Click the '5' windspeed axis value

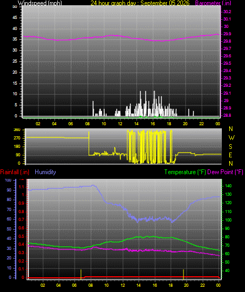pos(16,105)
